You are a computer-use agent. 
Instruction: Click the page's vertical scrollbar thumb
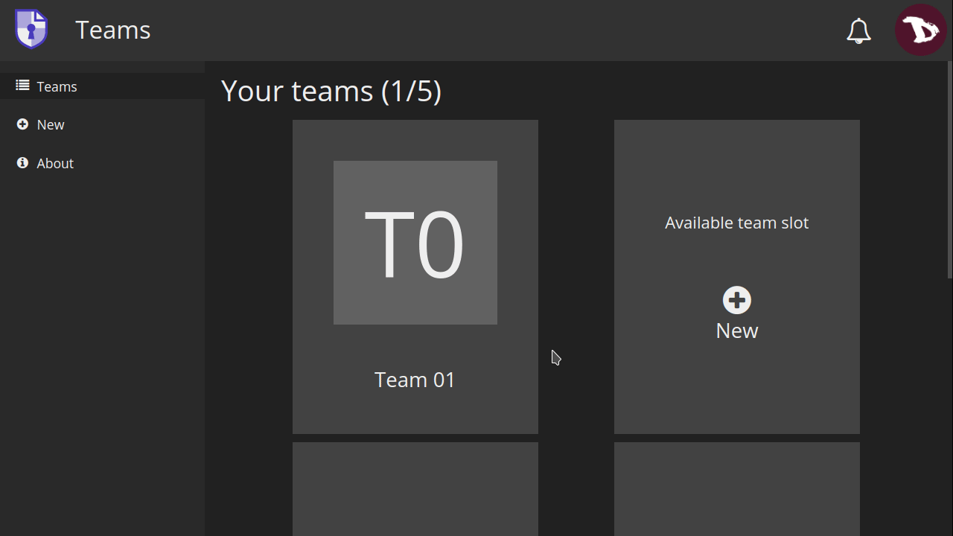click(949, 171)
